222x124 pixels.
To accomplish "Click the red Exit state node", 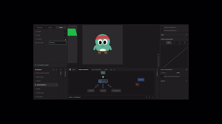I will (x=137, y=84).
